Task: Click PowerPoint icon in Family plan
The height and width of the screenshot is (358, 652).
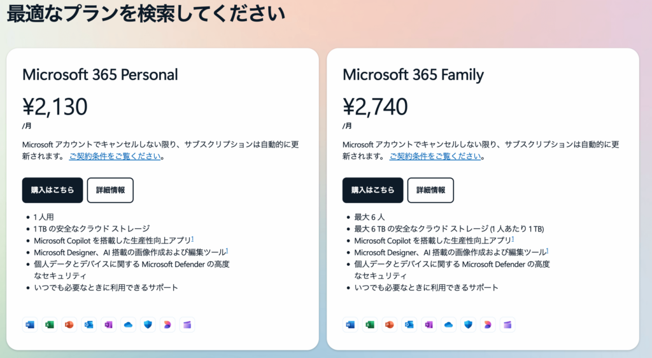Action: click(x=389, y=325)
